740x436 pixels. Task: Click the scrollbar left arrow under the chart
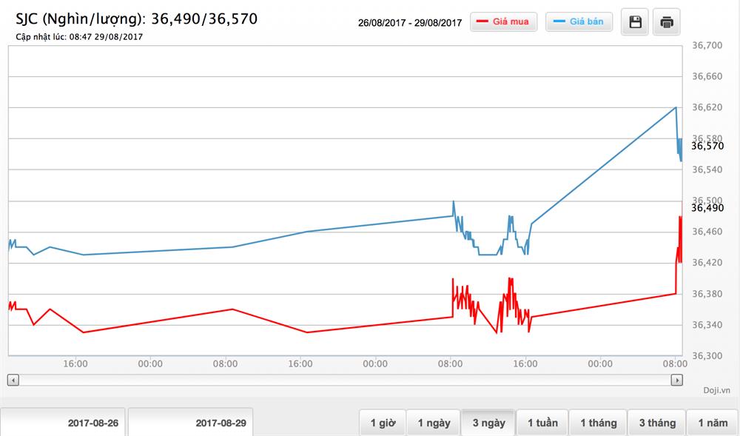point(13,380)
